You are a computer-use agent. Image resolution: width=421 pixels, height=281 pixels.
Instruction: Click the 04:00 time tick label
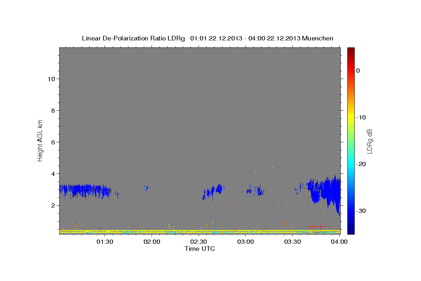(x=340, y=242)
